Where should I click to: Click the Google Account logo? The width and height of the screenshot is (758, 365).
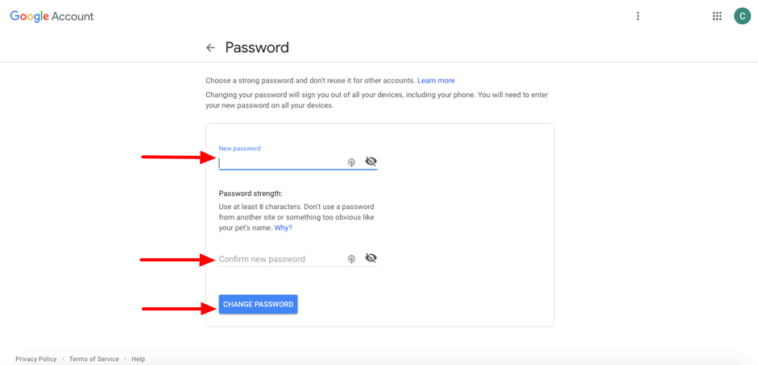pos(52,16)
